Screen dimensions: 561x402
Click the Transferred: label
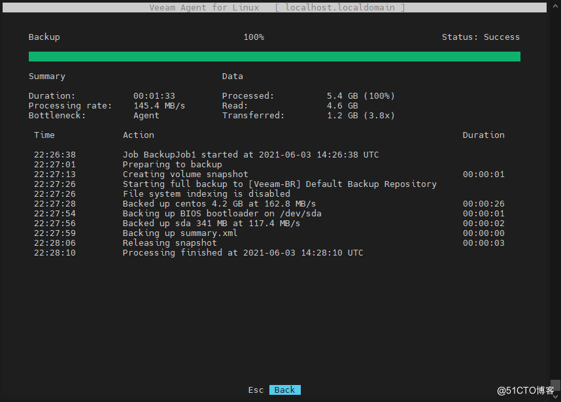(253, 115)
